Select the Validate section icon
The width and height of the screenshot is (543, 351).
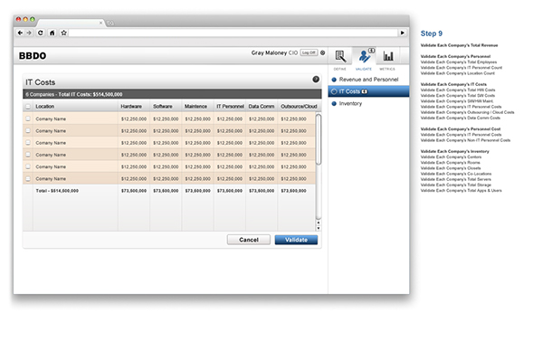pos(365,56)
